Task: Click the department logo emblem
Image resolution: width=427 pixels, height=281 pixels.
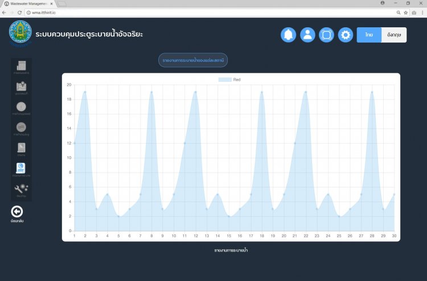Action: click(20, 33)
